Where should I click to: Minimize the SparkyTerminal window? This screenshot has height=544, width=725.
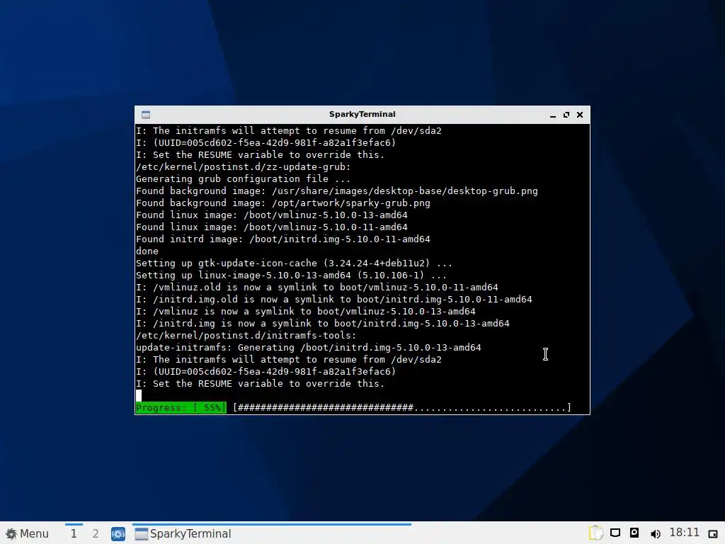(x=552, y=115)
